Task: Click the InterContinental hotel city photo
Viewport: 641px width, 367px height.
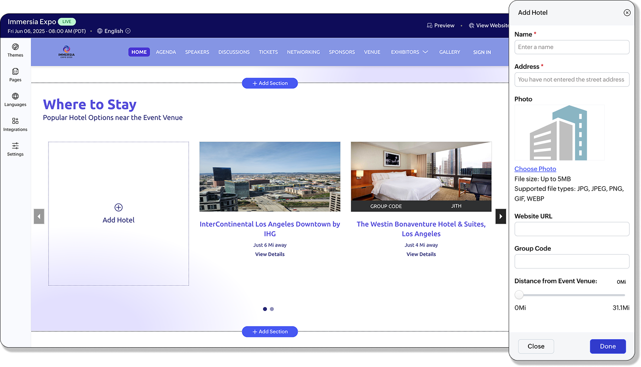Action: click(x=270, y=177)
